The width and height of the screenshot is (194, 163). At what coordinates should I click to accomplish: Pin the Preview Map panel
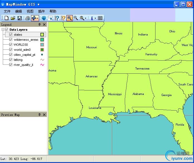tap(39, 115)
